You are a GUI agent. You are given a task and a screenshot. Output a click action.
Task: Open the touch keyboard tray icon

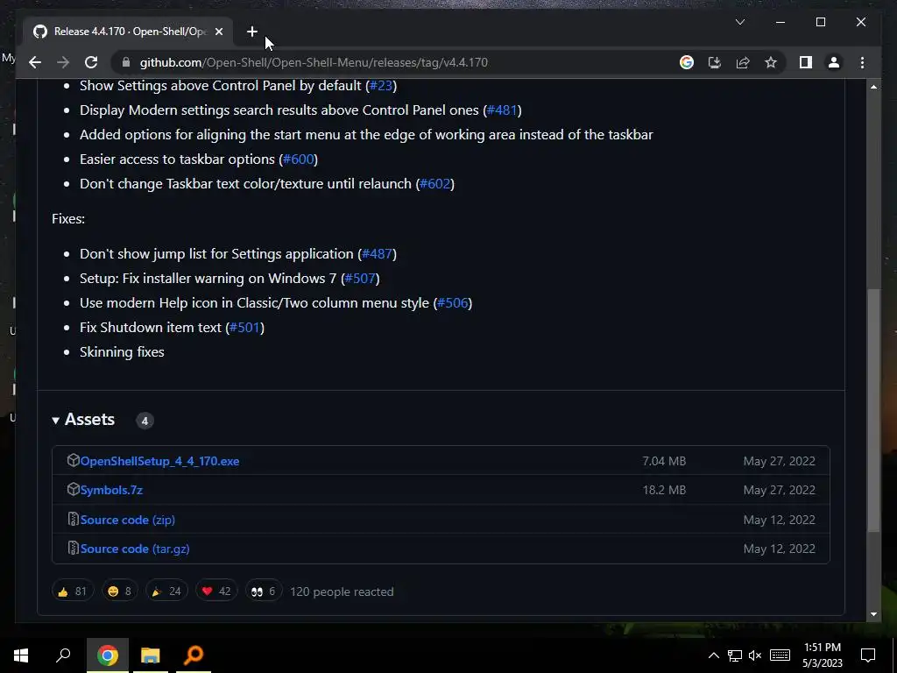[780, 655]
